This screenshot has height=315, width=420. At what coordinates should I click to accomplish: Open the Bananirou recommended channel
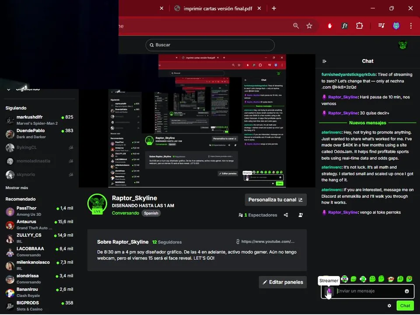[39, 293]
